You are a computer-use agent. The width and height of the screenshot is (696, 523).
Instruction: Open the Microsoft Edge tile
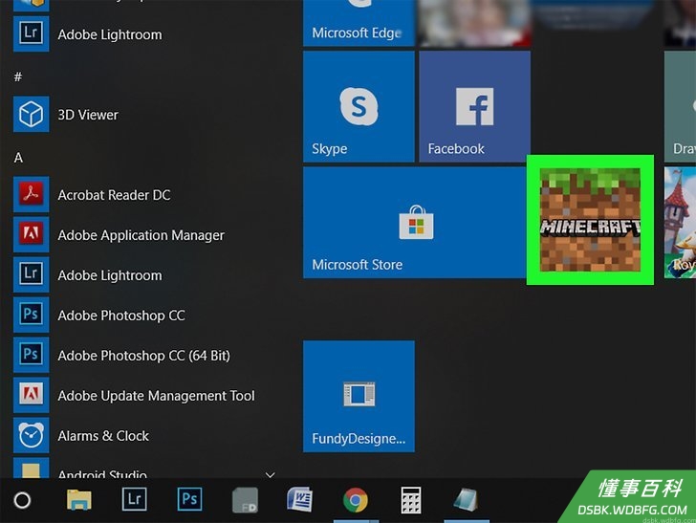click(x=359, y=23)
